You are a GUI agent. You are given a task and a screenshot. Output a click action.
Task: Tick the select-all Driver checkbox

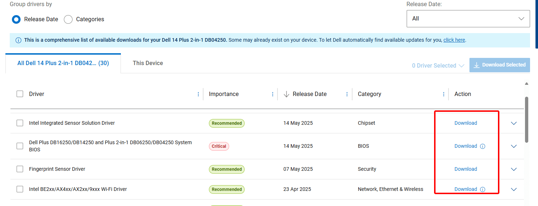20,94
